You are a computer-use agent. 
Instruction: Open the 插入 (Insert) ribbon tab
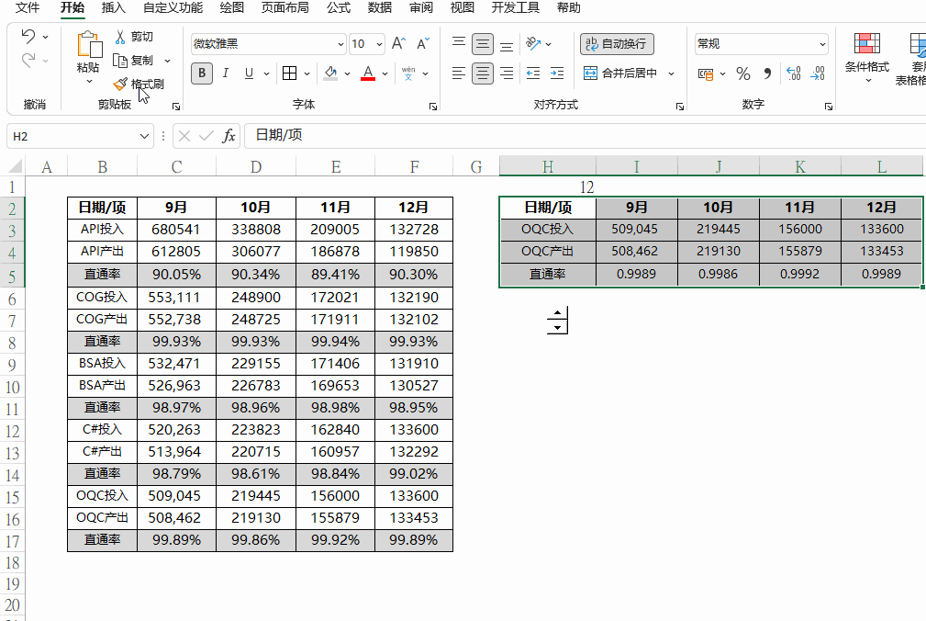pyautogui.click(x=114, y=8)
